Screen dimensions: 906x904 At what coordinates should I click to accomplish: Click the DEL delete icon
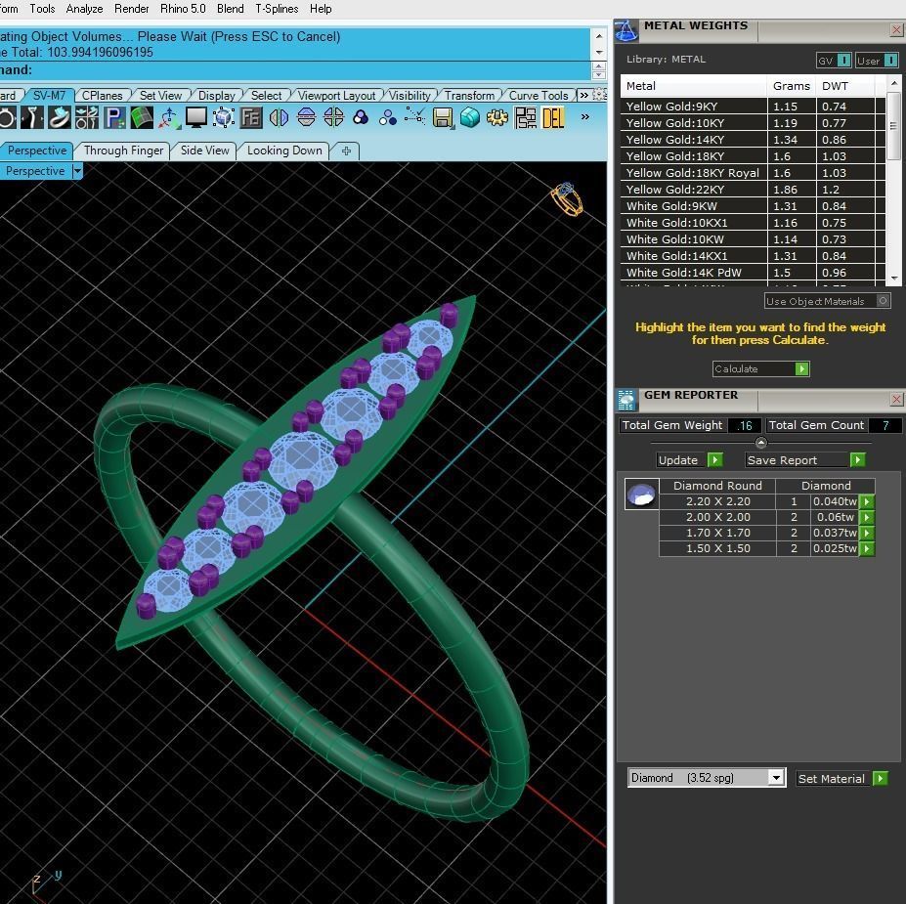(x=553, y=118)
